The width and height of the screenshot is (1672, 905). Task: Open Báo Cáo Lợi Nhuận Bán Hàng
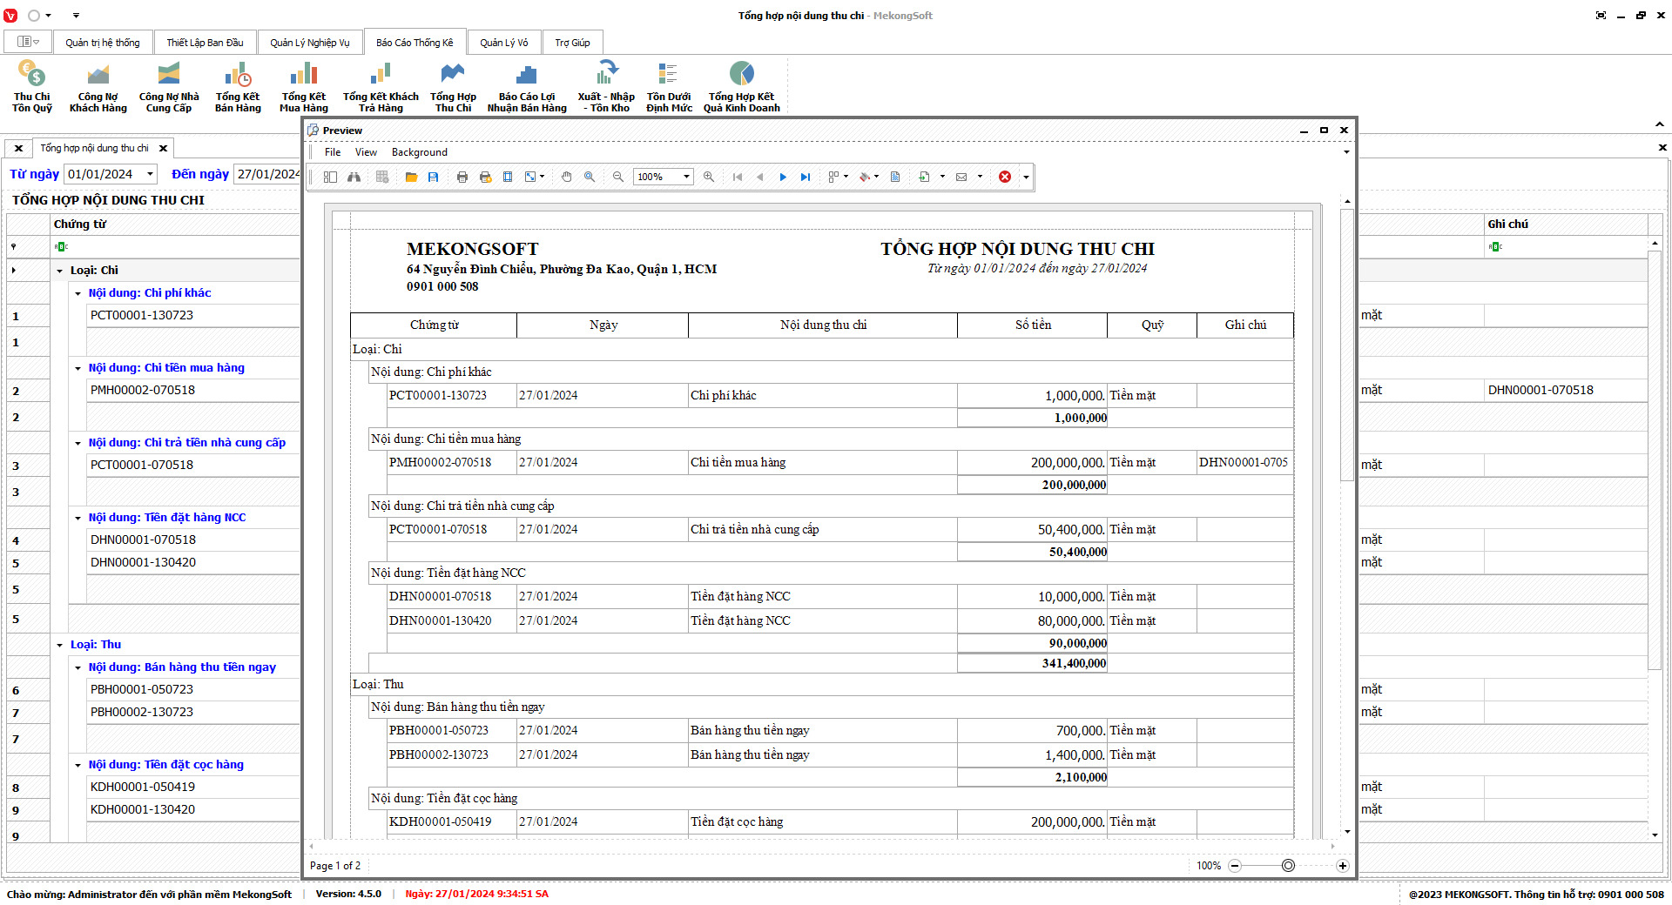(527, 87)
